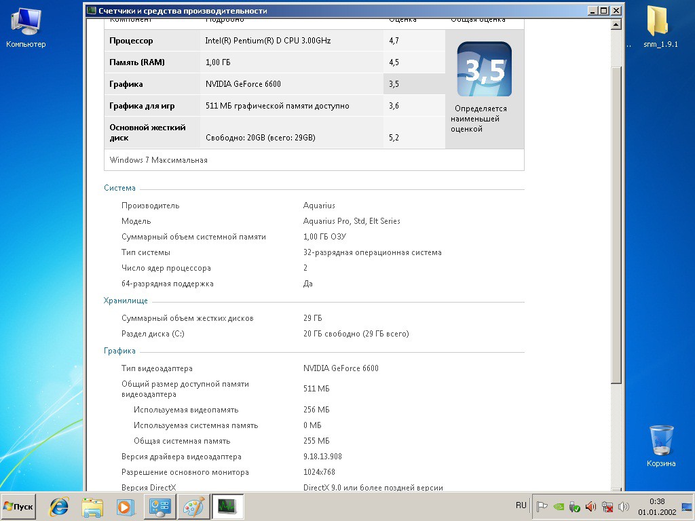Open the Action Center flag icon
The height and width of the screenshot is (521, 695).
(x=542, y=506)
